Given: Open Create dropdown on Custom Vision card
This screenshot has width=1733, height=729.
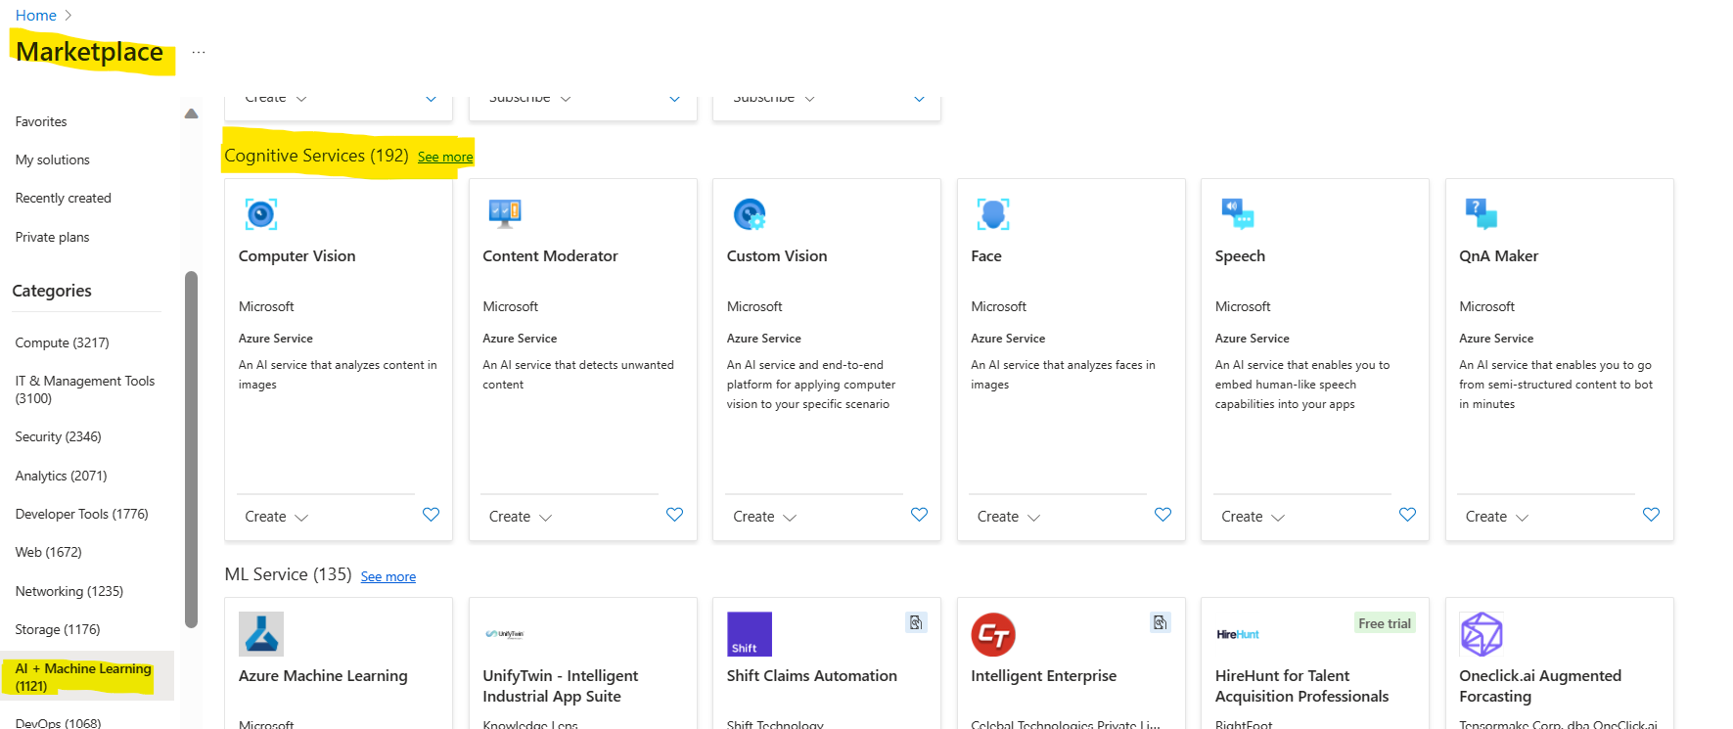Looking at the screenshot, I should pyautogui.click(x=764, y=517).
